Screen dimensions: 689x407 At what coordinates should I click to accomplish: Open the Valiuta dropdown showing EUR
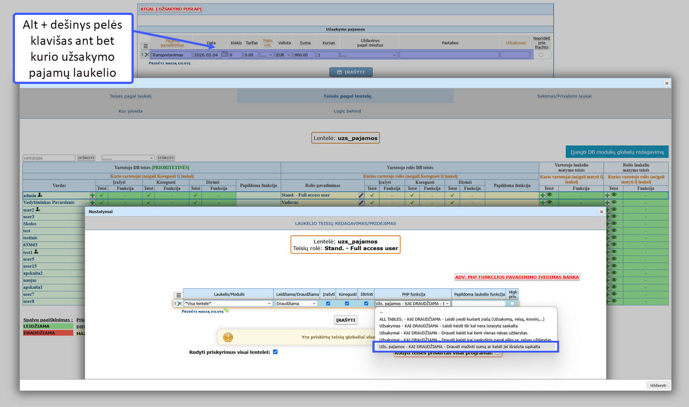[x=283, y=55]
